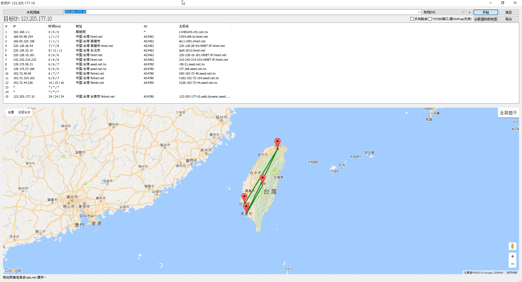The width and height of the screenshot is (522, 282).
Task: Click the 廣州市 label on the map
Action: [72, 197]
